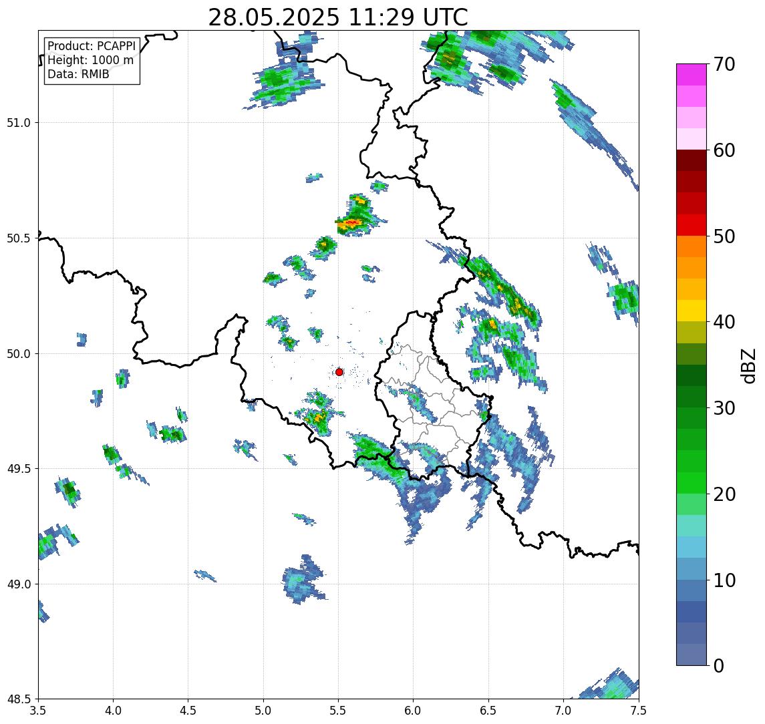
Task: Click the latitude axis label 51.0
Action: [x=19, y=123]
